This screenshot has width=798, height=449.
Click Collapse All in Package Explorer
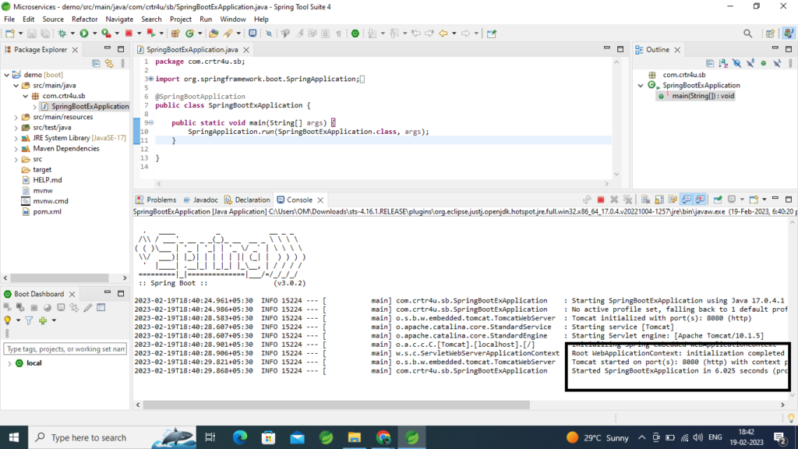[96, 63]
